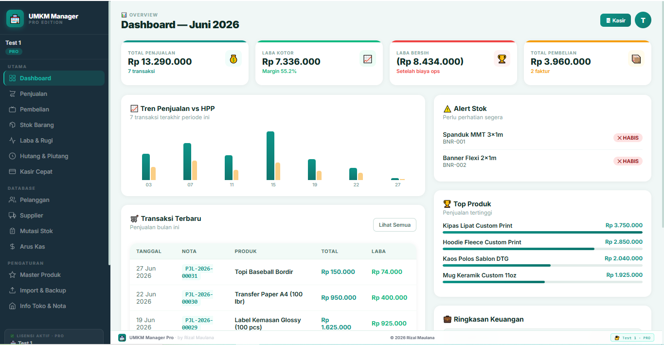
Task: Open Master Produk settings
Action: pyautogui.click(x=54, y=275)
